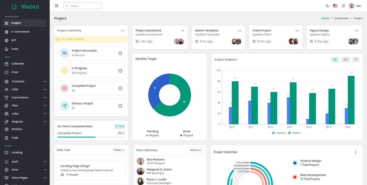This screenshot has width=367, height=185.
Task: Expand Error submenu in sidebar
Action: [x=25, y=169]
